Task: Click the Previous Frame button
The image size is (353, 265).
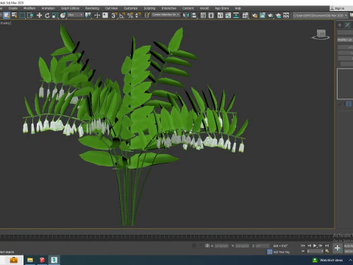Action: point(309,245)
